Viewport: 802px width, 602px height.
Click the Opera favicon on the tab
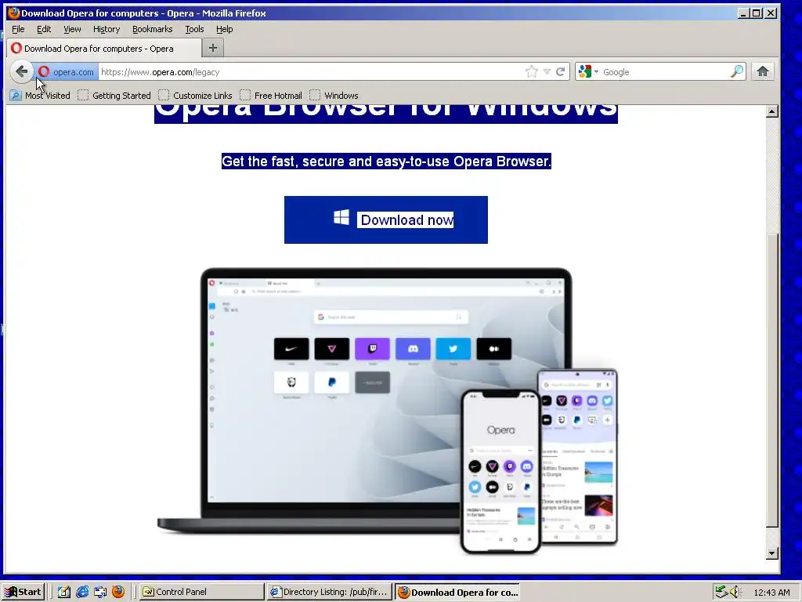[x=16, y=48]
